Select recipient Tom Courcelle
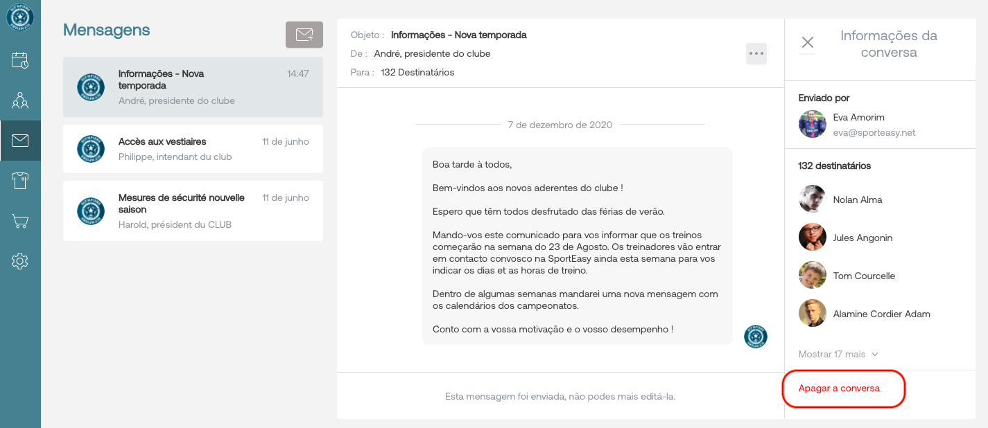Viewport: 988px width, 428px height. (x=864, y=276)
